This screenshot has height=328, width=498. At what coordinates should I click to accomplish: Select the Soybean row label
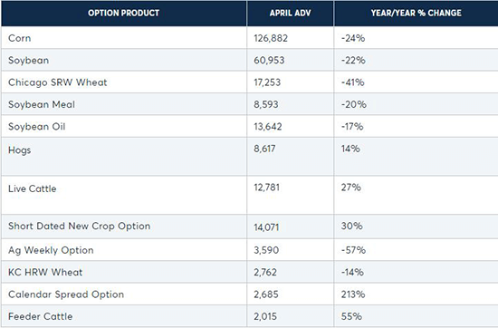coord(29,61)
